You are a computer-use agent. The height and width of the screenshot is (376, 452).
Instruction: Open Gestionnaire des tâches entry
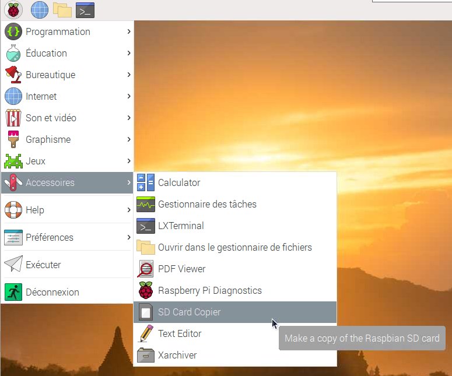click(x=235, y=204)
